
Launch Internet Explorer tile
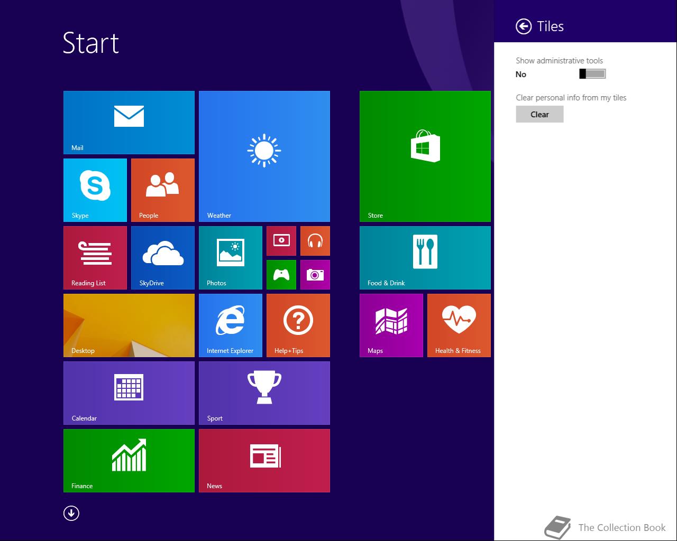231,325
